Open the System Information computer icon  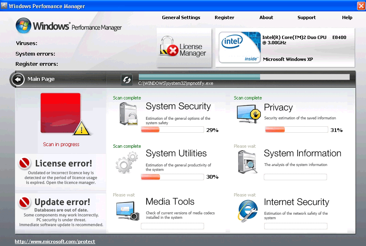click(248, 162)
